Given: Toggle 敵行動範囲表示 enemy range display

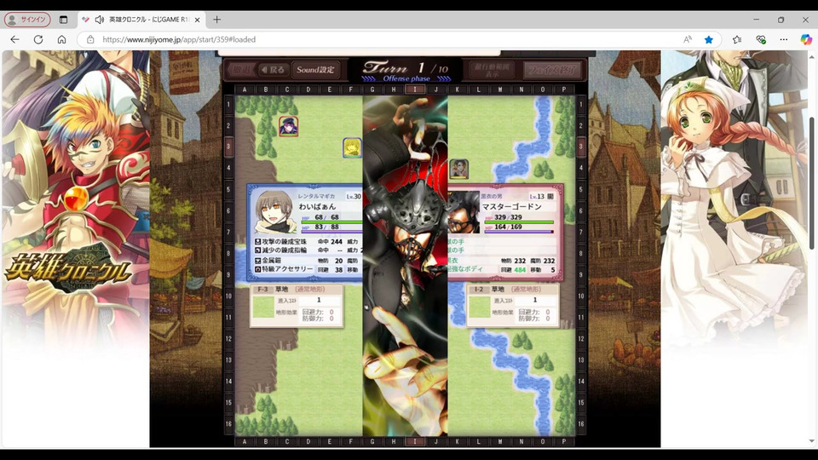Looking at the screenshot, I should click(492, 70).
